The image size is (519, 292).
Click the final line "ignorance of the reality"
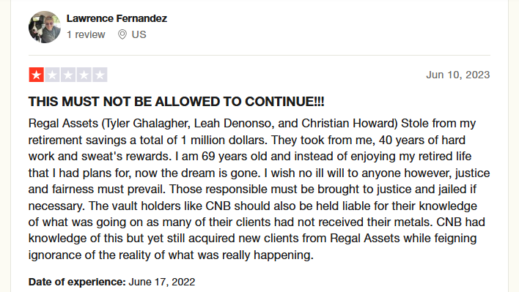point(171,255)
